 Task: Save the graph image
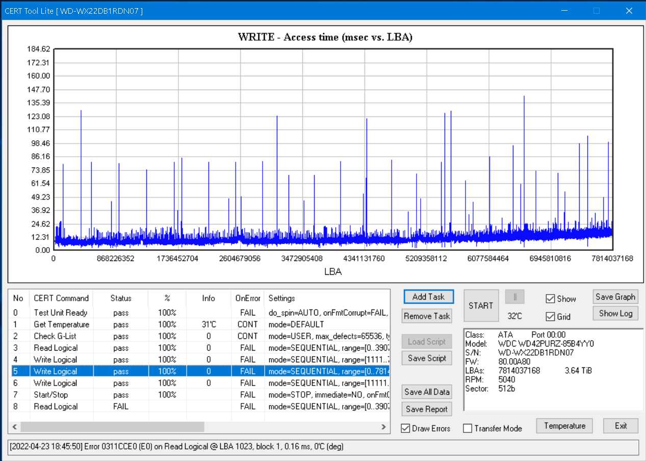[615, 297]
